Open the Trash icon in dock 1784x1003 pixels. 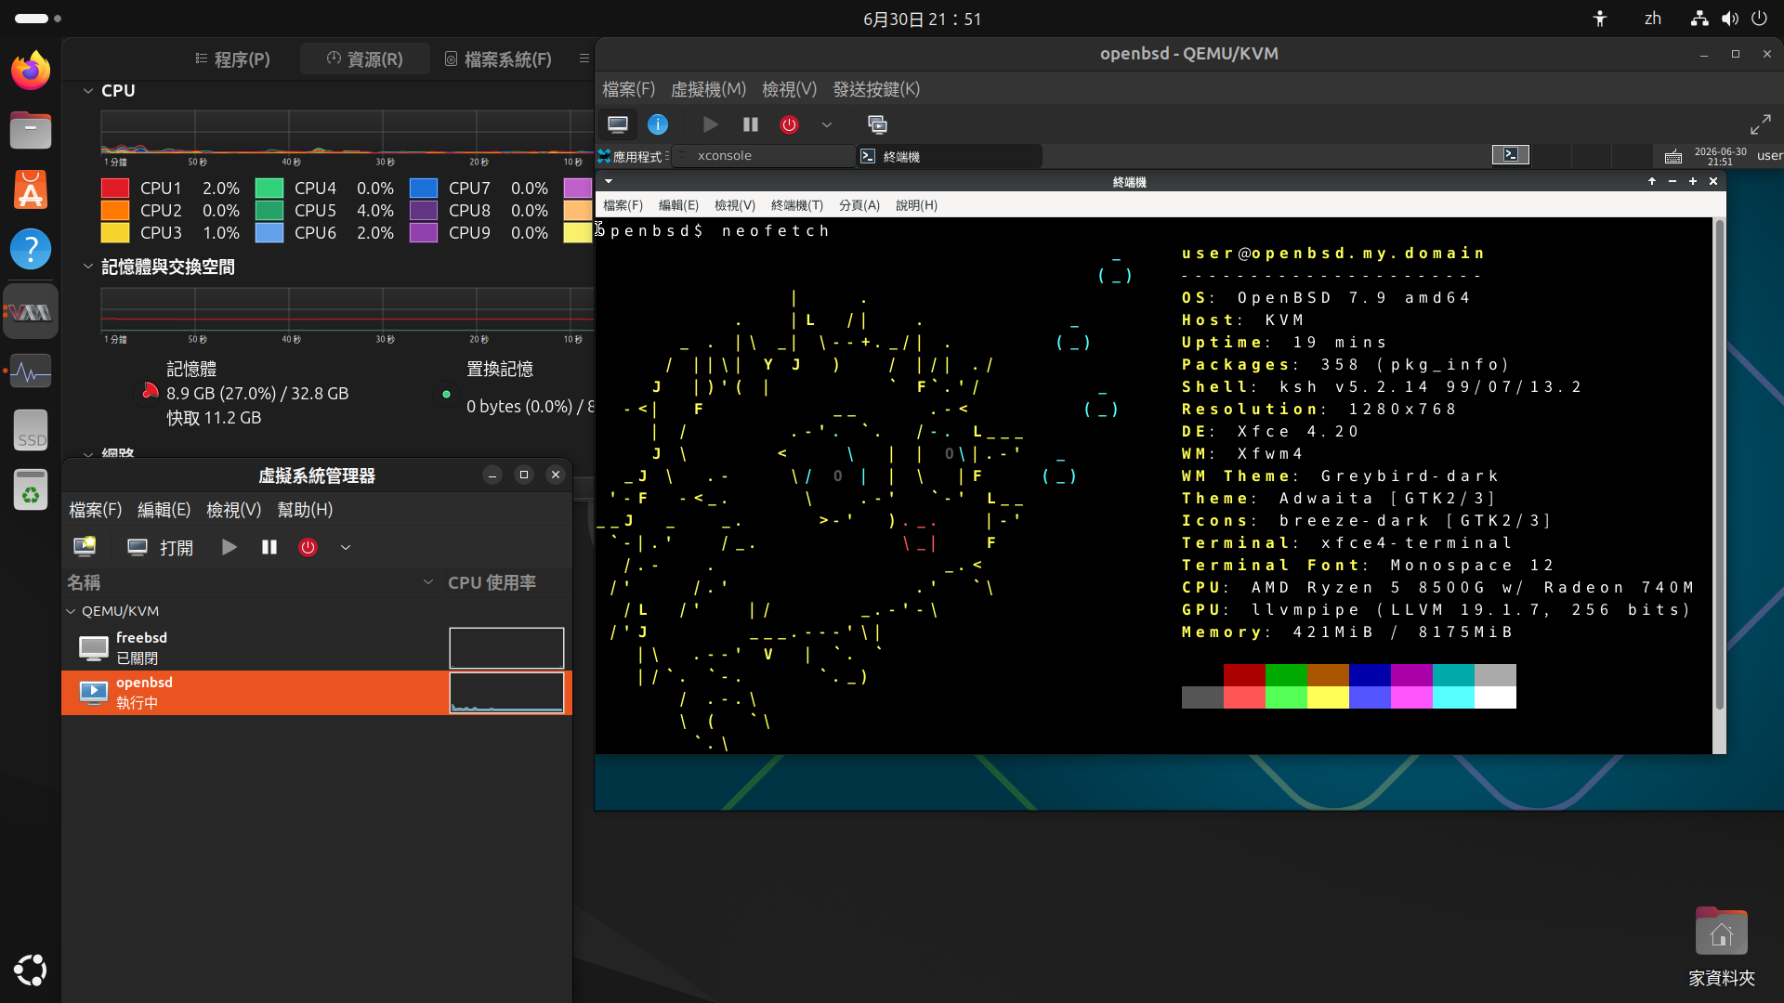tap(31, 490)
